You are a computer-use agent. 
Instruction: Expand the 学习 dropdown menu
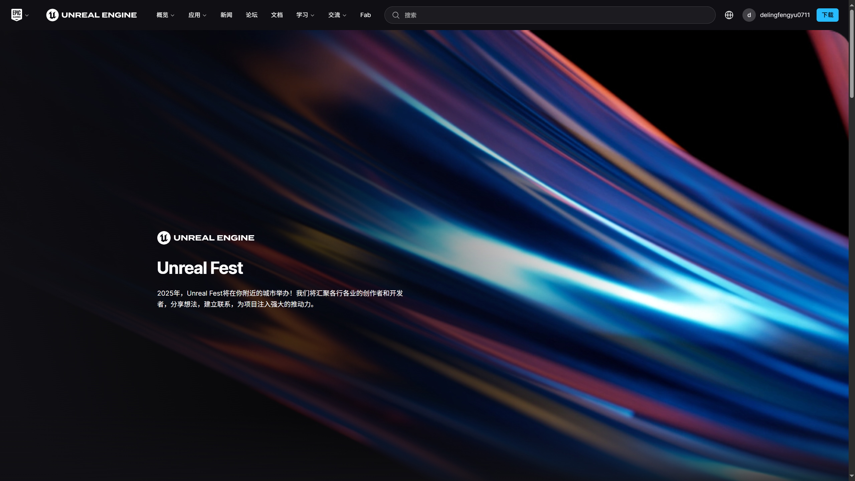point(305,15)
